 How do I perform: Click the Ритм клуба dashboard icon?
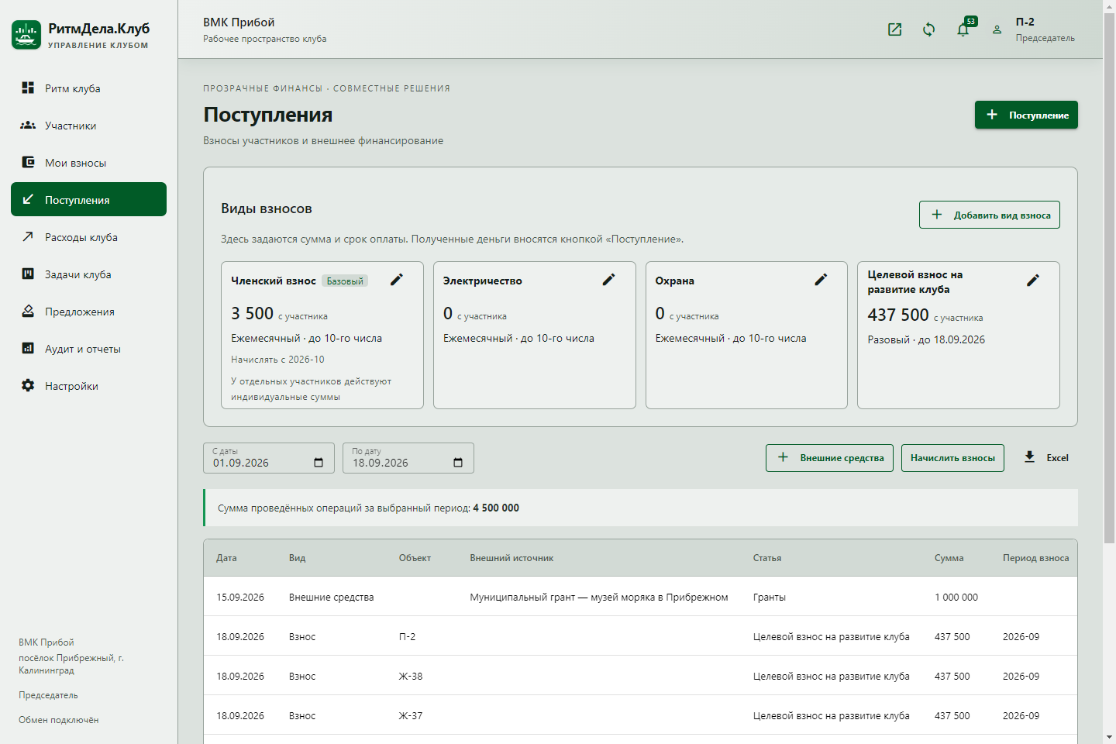click(28, 88)
